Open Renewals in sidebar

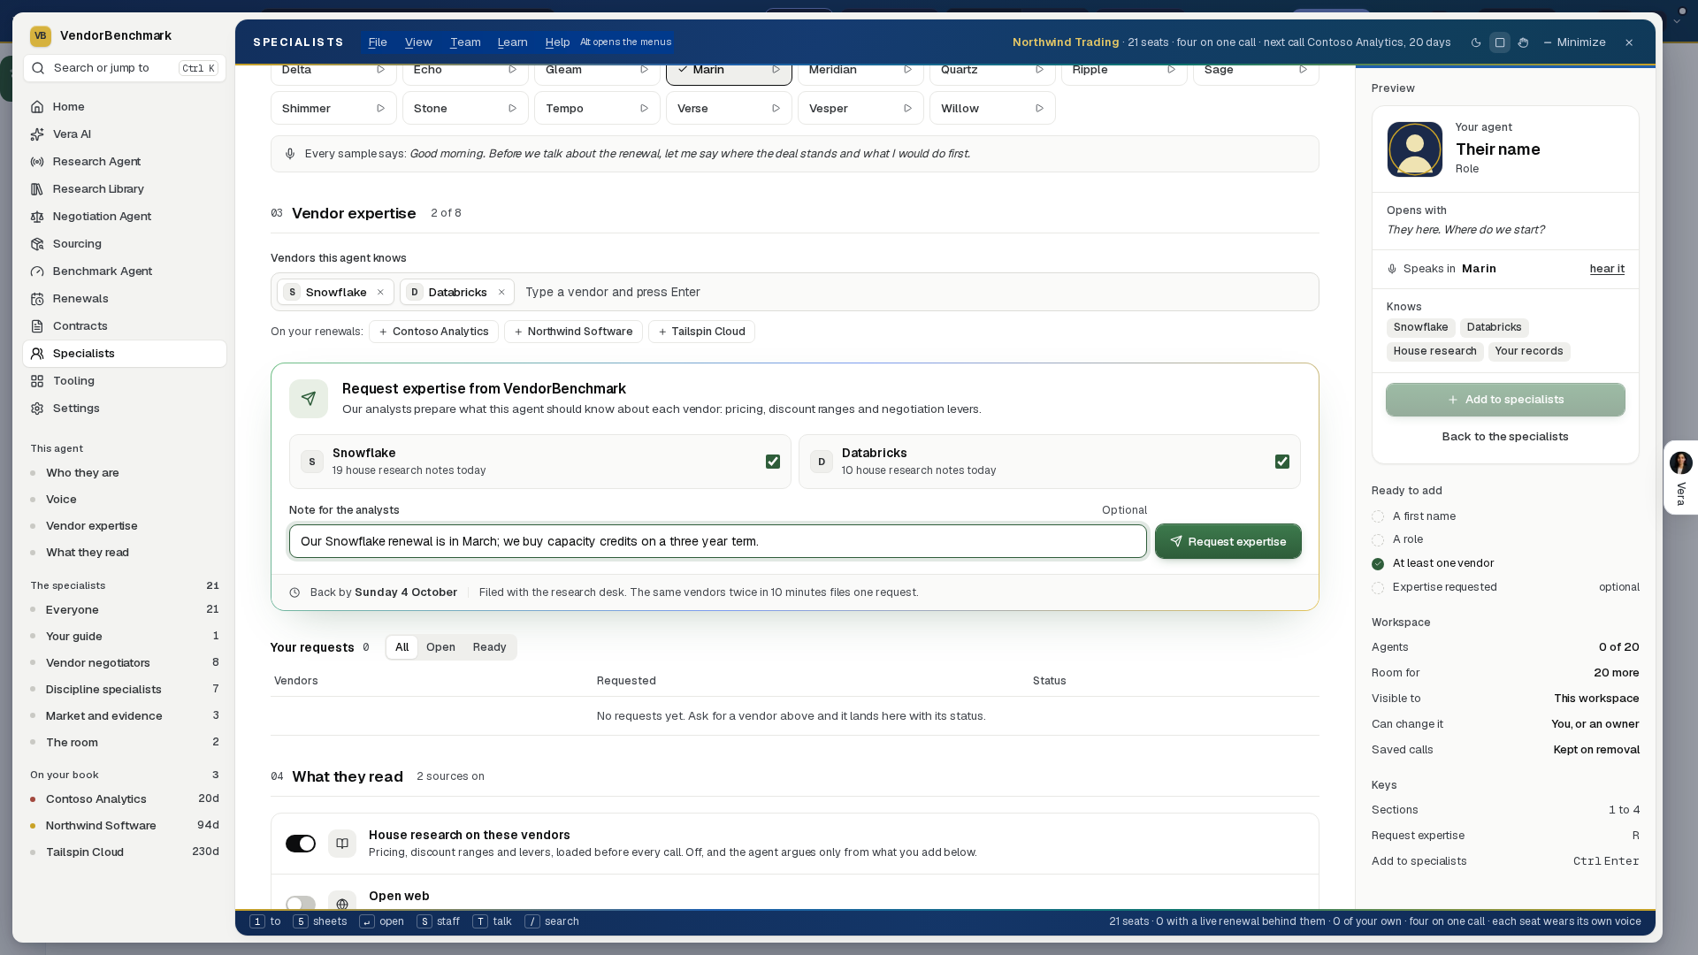(125, 299)
